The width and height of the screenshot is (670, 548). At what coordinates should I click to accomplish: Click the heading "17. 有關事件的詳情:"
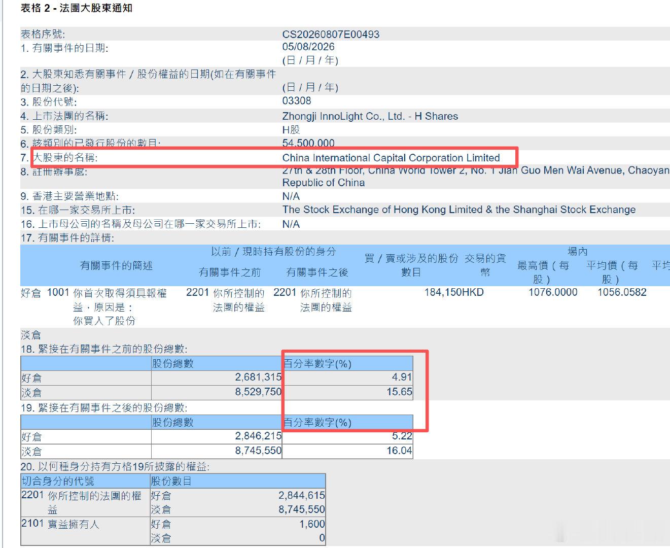point(67,238)
